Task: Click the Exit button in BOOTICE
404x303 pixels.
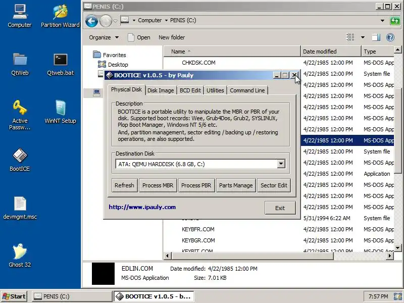Action: 280,208
